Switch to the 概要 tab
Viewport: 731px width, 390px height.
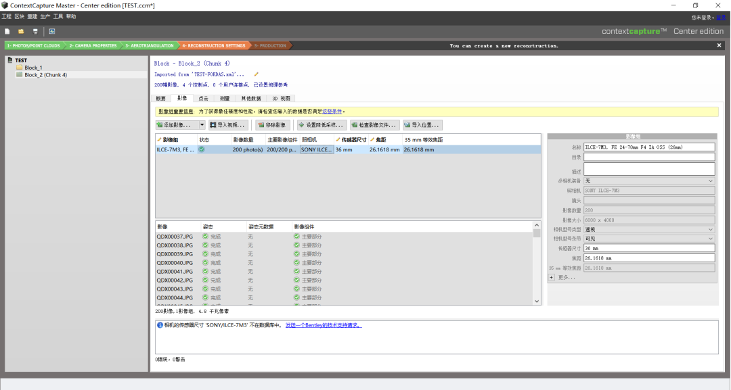[x=161, y=98]
